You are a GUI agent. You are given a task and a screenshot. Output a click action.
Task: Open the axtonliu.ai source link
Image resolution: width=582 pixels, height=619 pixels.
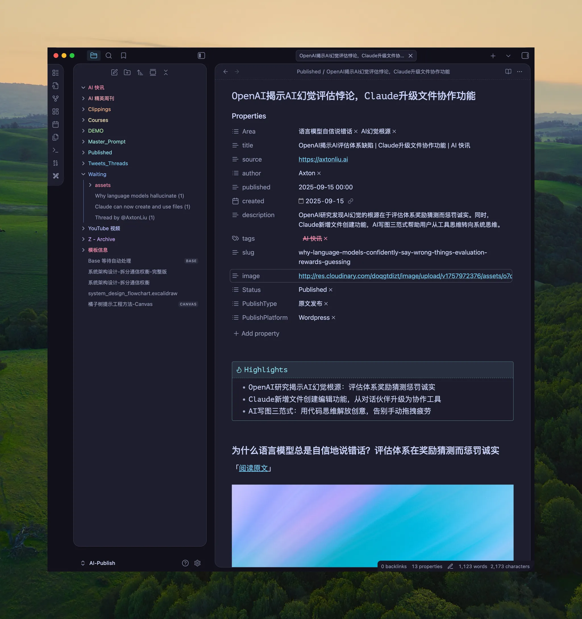323,159
